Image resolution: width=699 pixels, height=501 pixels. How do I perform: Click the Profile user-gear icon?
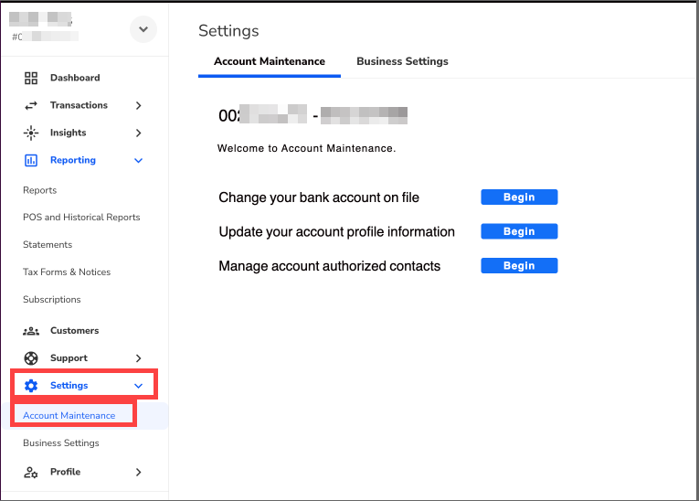point(31,473)
